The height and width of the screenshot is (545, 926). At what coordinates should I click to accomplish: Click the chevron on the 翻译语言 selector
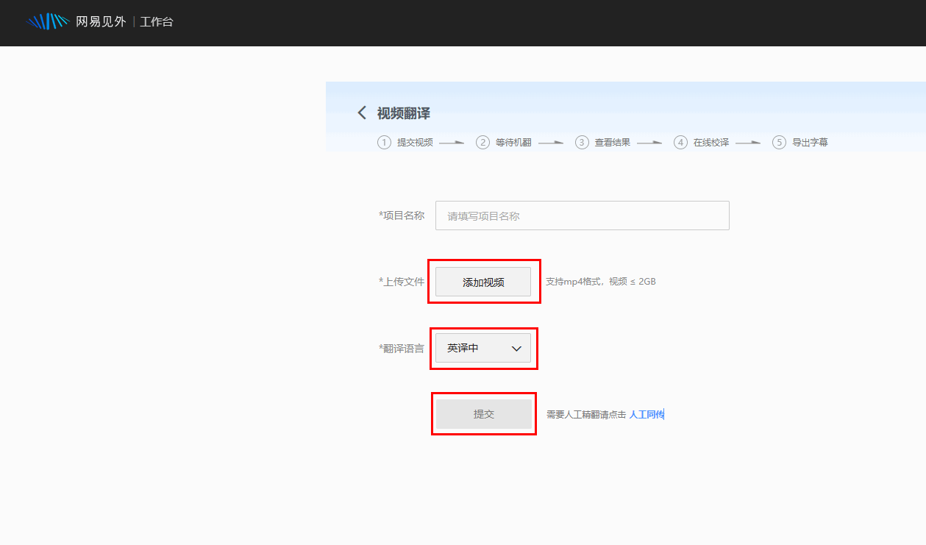(x=516, y=348)
